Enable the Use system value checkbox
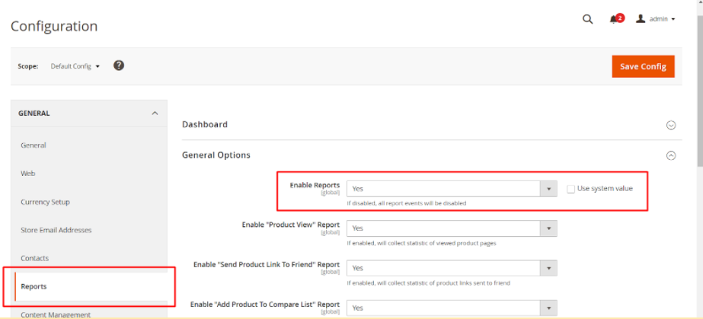Viewport: 703px width, 319px height. point(570,189)
